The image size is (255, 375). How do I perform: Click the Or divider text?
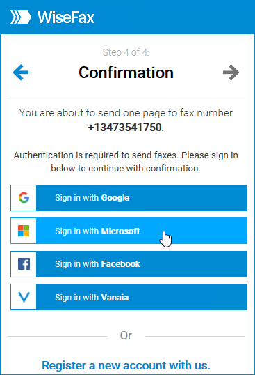[x=126, y=335]
